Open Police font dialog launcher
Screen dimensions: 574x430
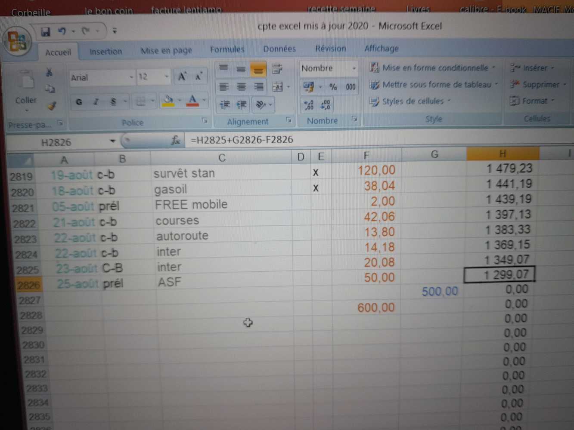(x=205, y=121)
